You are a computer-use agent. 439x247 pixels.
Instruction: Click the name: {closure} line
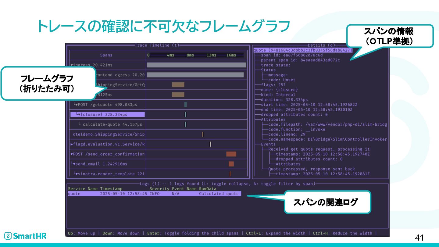[279, 90]
